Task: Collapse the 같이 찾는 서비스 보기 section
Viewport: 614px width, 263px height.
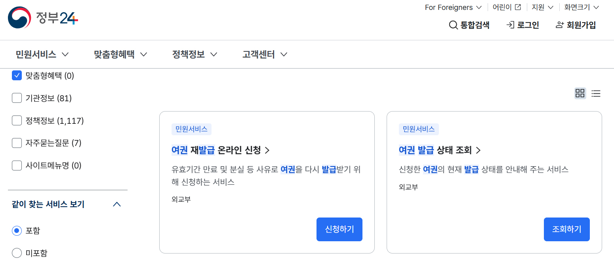Action: point(117,204)
